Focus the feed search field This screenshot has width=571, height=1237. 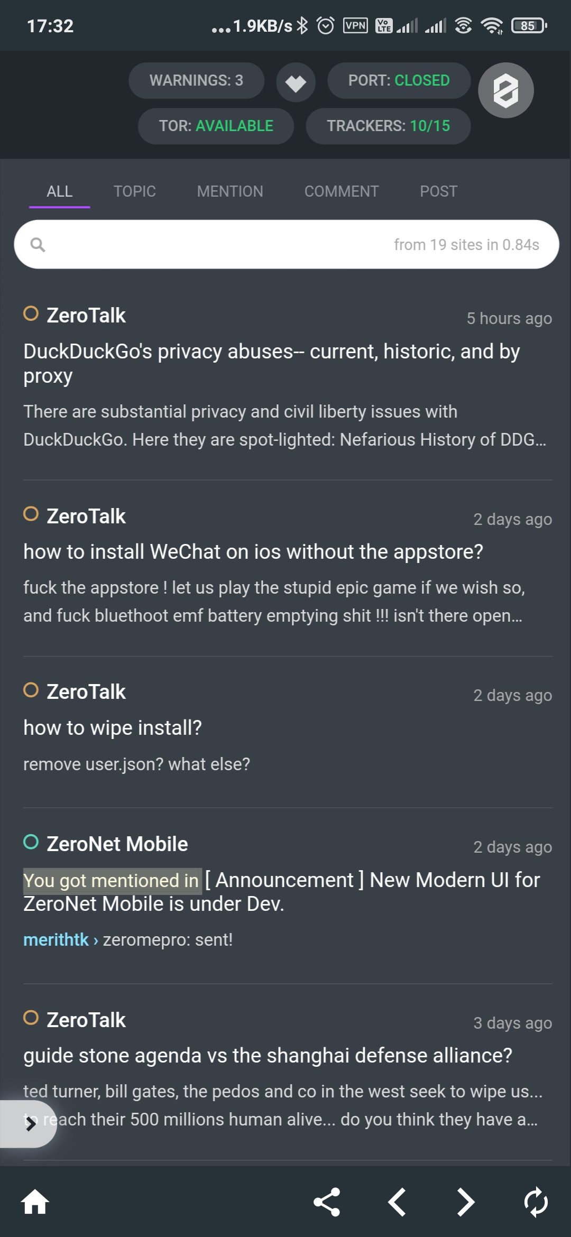click(211, 244)
